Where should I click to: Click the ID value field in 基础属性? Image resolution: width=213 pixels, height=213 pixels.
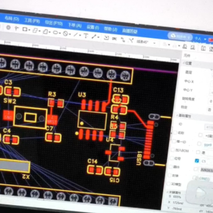coord(209,127)
